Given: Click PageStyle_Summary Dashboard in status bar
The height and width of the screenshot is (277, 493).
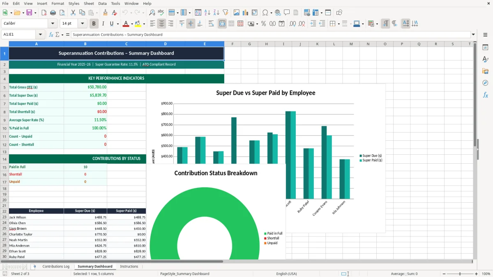Looking at the screenshot, I should point(184,274).
